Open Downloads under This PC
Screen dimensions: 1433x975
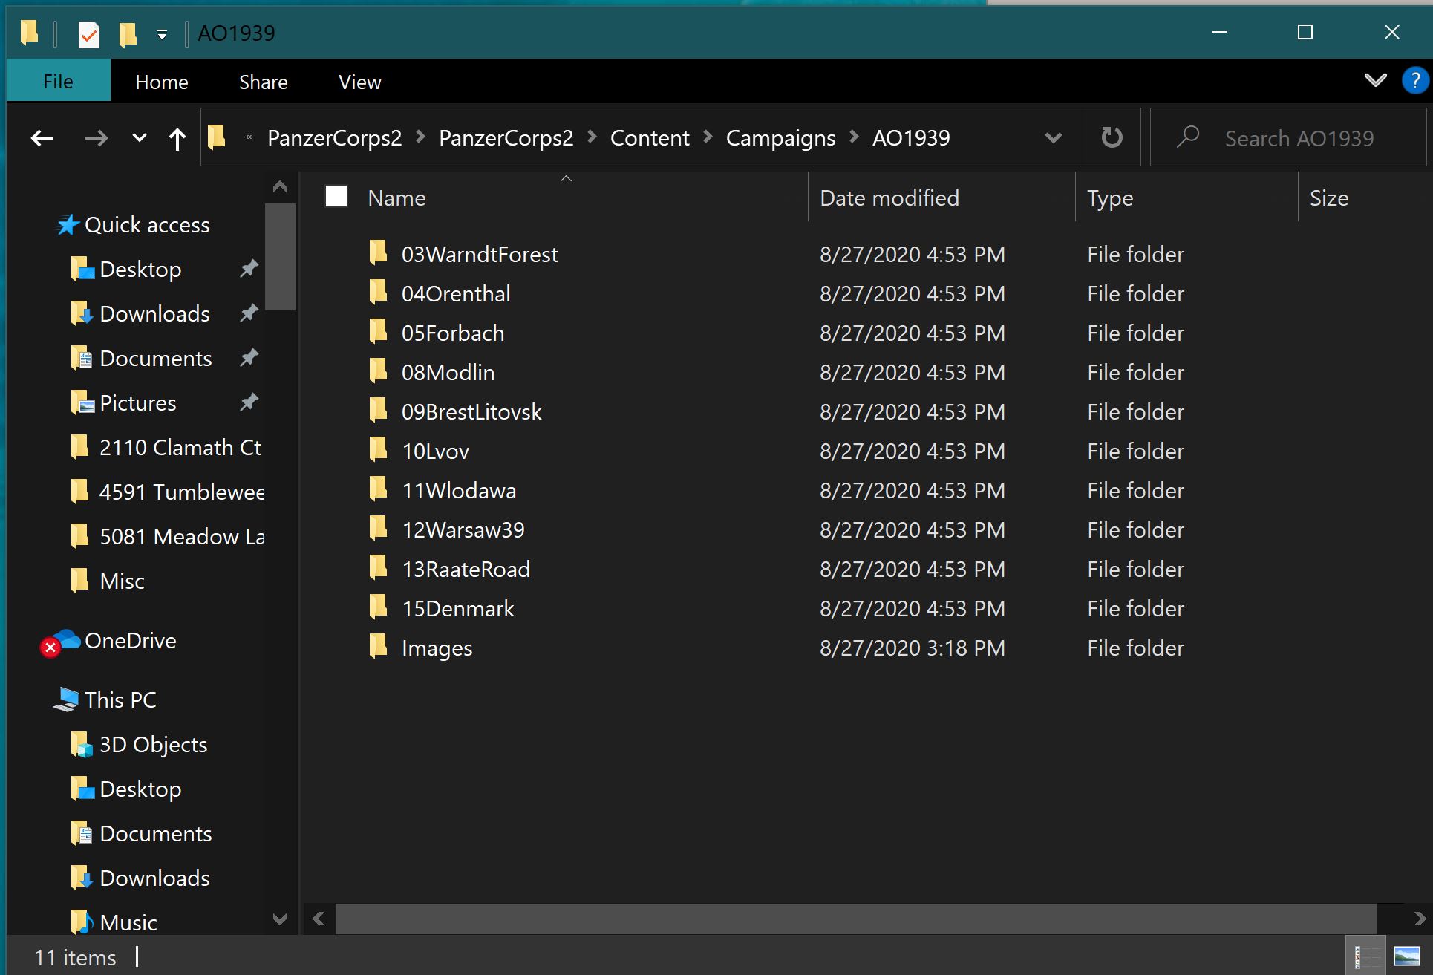[154, 878]
